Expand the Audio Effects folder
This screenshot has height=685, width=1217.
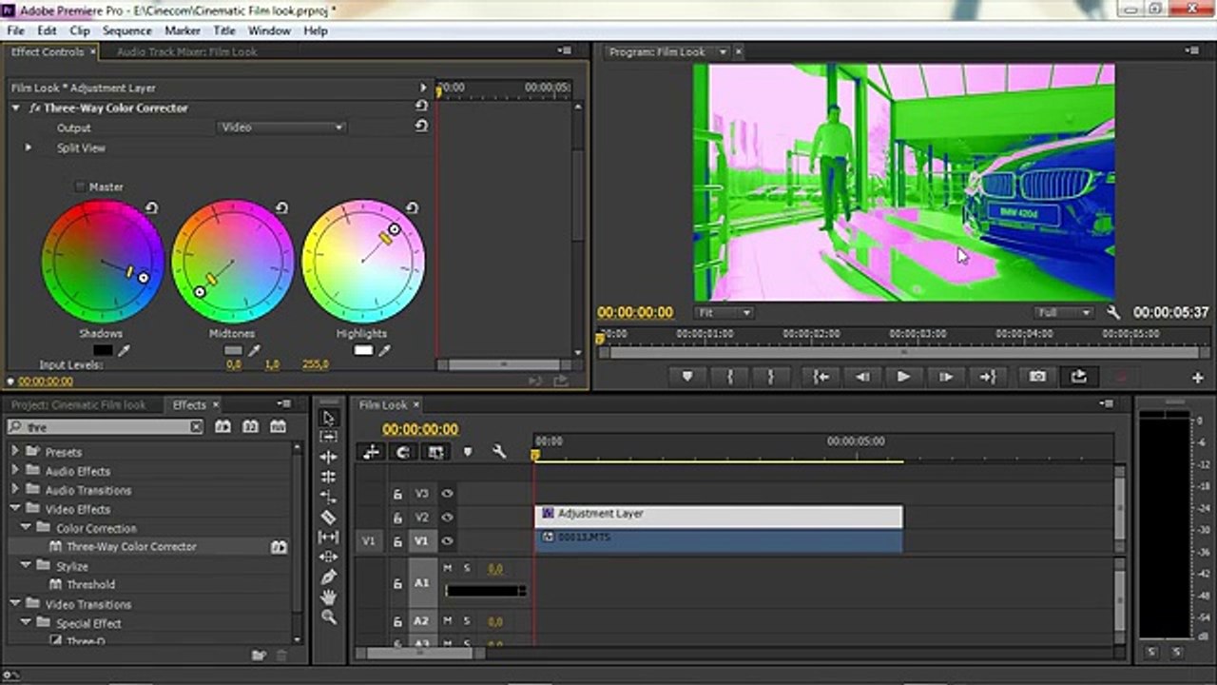tap(15, 470)
